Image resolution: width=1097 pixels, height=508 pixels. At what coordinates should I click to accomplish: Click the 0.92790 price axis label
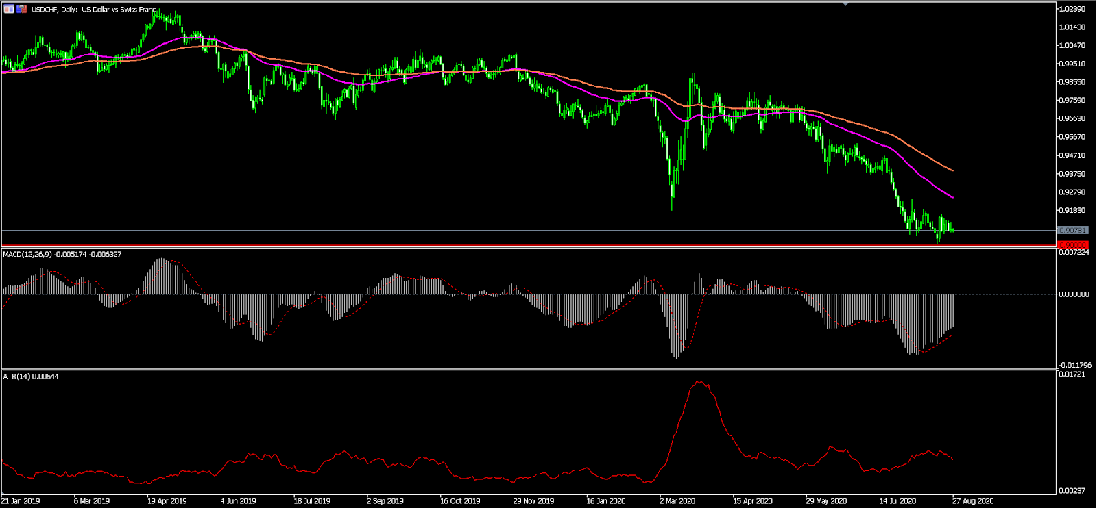pyautogui.click(x=1073, y=192)
